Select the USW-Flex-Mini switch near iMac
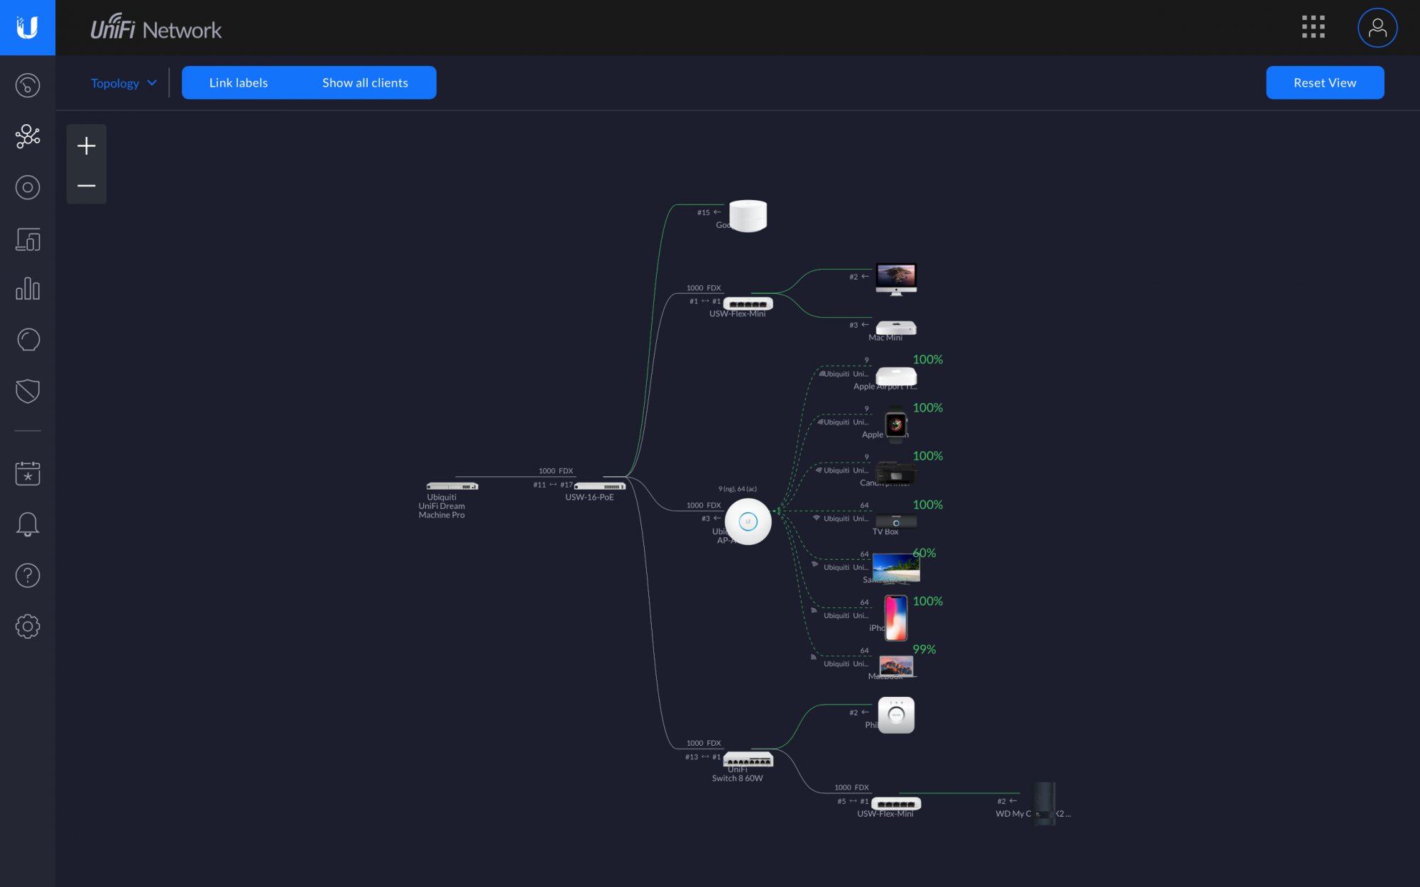 click(x=748, y=304)
